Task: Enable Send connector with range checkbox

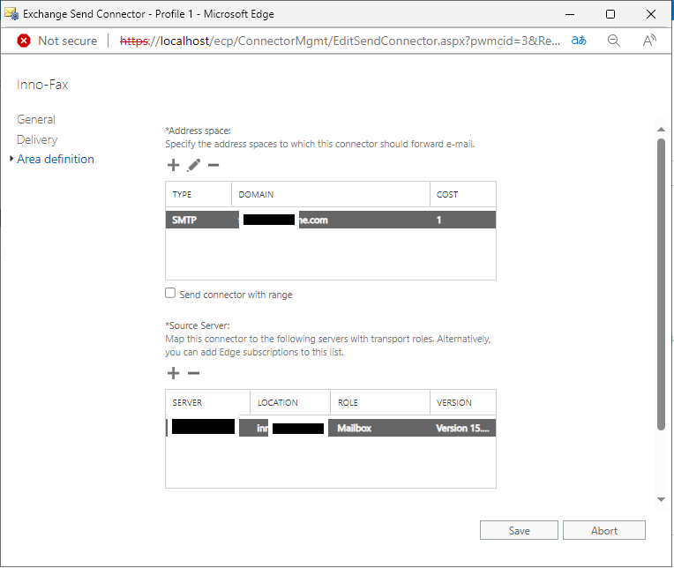Action: coord(171,294)
